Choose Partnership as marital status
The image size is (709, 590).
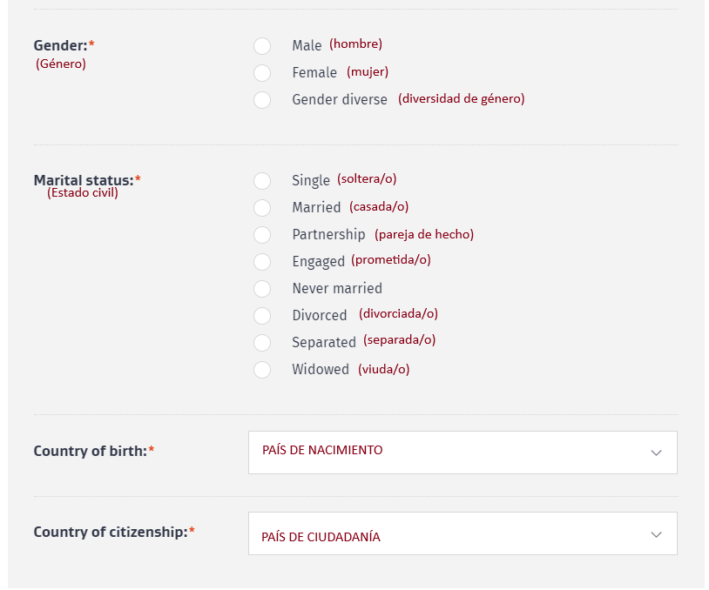click(x=262, y=235)
